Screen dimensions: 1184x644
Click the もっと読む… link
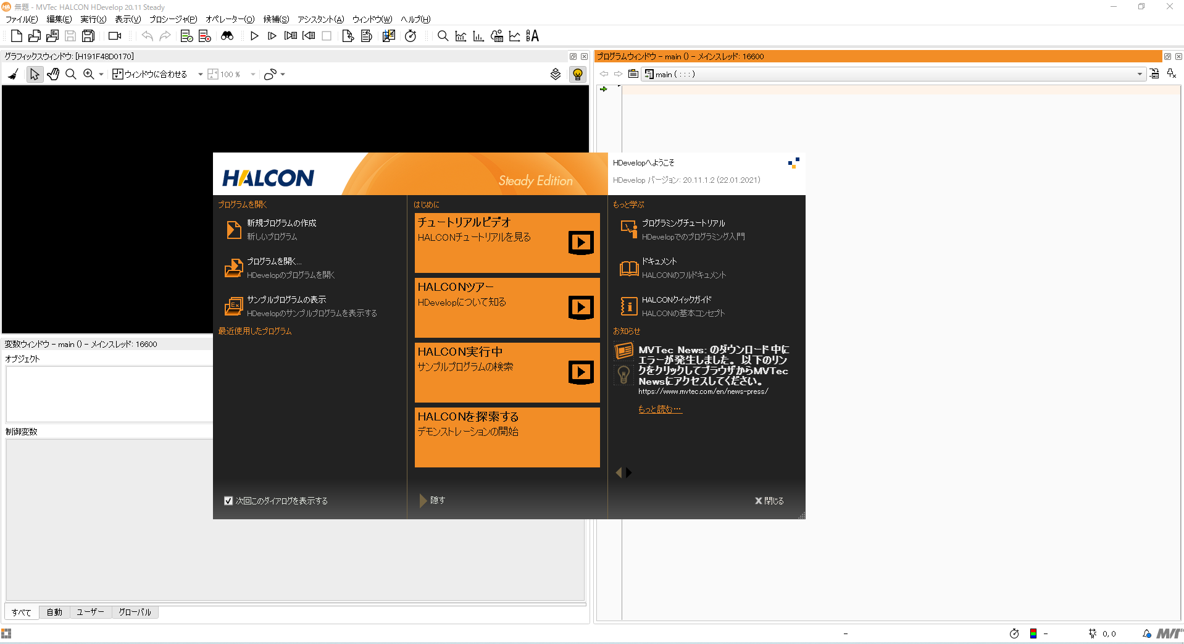(x=660, y=409)
